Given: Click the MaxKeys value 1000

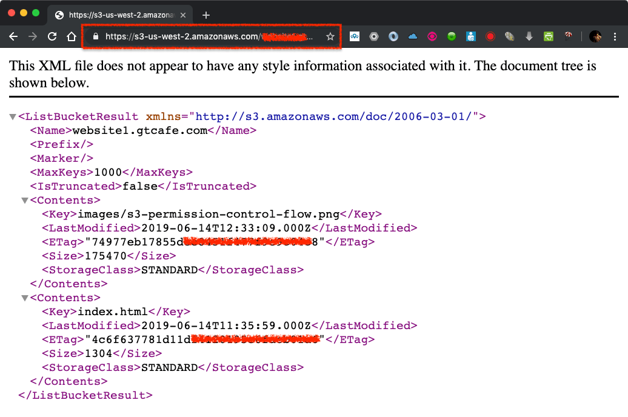Looking at the screenshot, I should (108, 172).
